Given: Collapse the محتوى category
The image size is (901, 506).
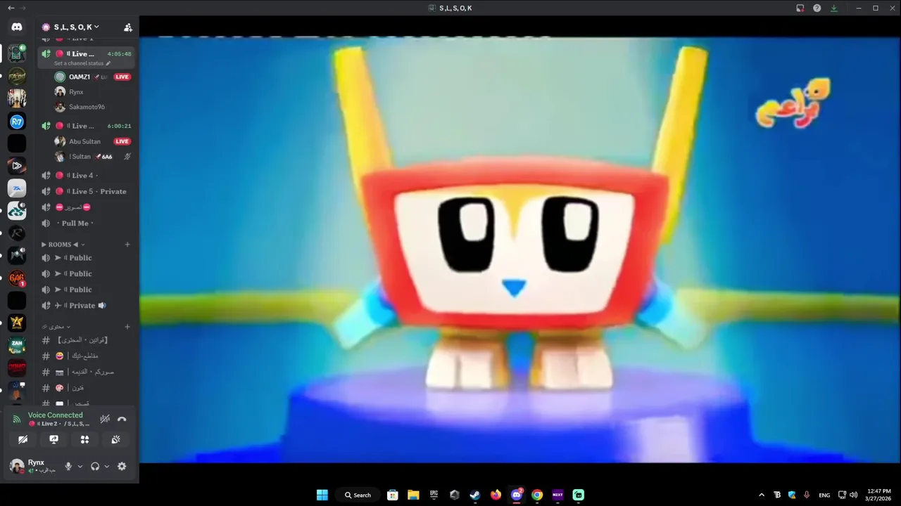Looking at the screenshot, I should coord(56,327).
